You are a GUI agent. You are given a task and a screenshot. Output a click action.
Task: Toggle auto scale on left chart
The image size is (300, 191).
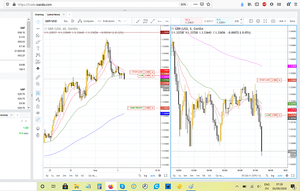(153, 176)
